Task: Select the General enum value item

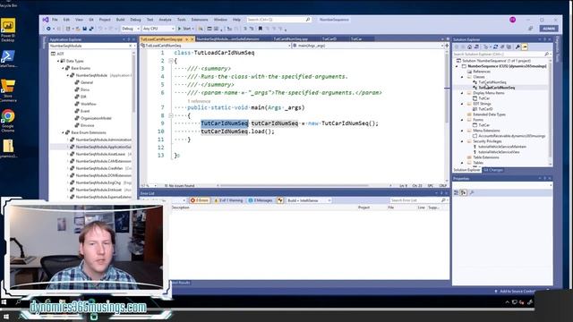Action: click(x=87, y=82)
